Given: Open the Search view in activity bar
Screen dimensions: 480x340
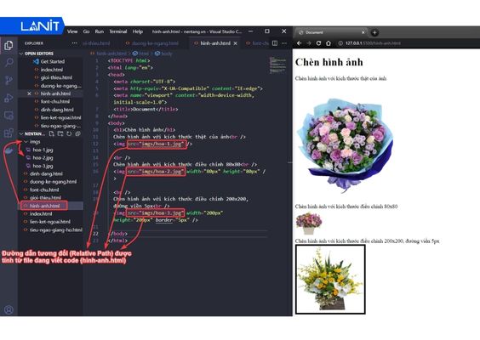Looking at the screenshot, I should pyautogui.click(x=9, y=63).
